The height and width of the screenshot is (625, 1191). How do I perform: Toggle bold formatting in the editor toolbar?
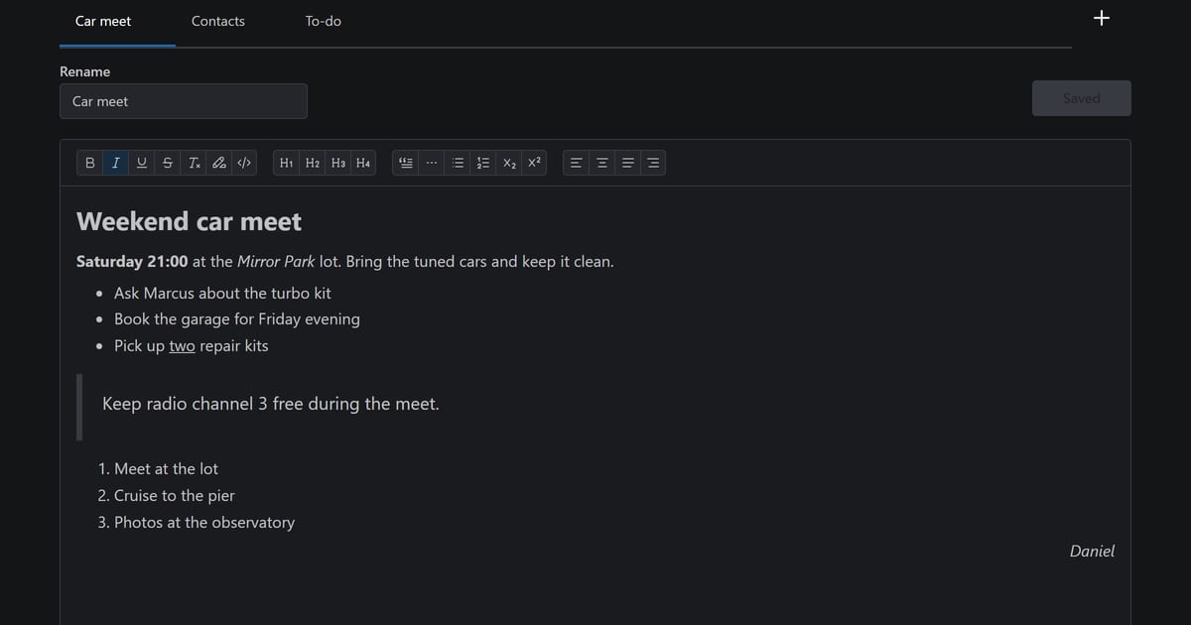90,163
